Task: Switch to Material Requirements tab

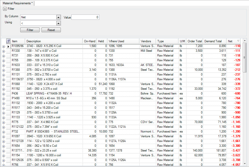Action: (x=17, y=3)
